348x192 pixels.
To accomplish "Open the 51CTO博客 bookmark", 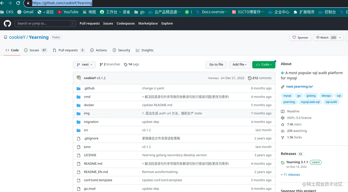I will tap(248, 12).
